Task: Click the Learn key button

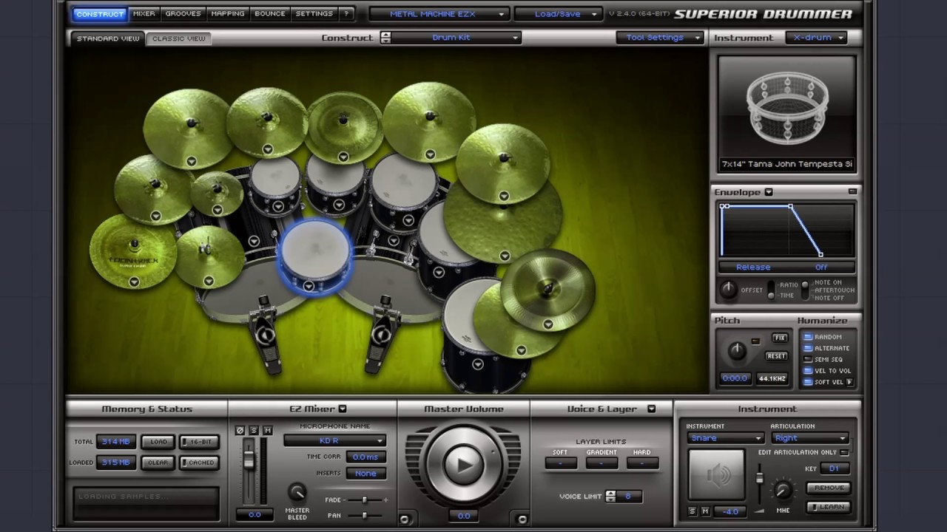Action: pos(829,507)
